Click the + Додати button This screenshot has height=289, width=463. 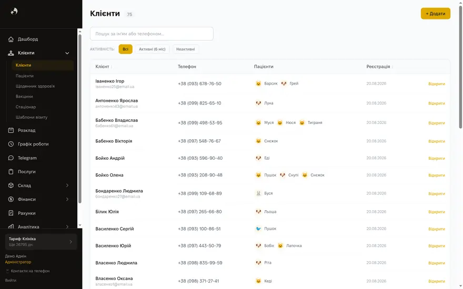(436, 14)
